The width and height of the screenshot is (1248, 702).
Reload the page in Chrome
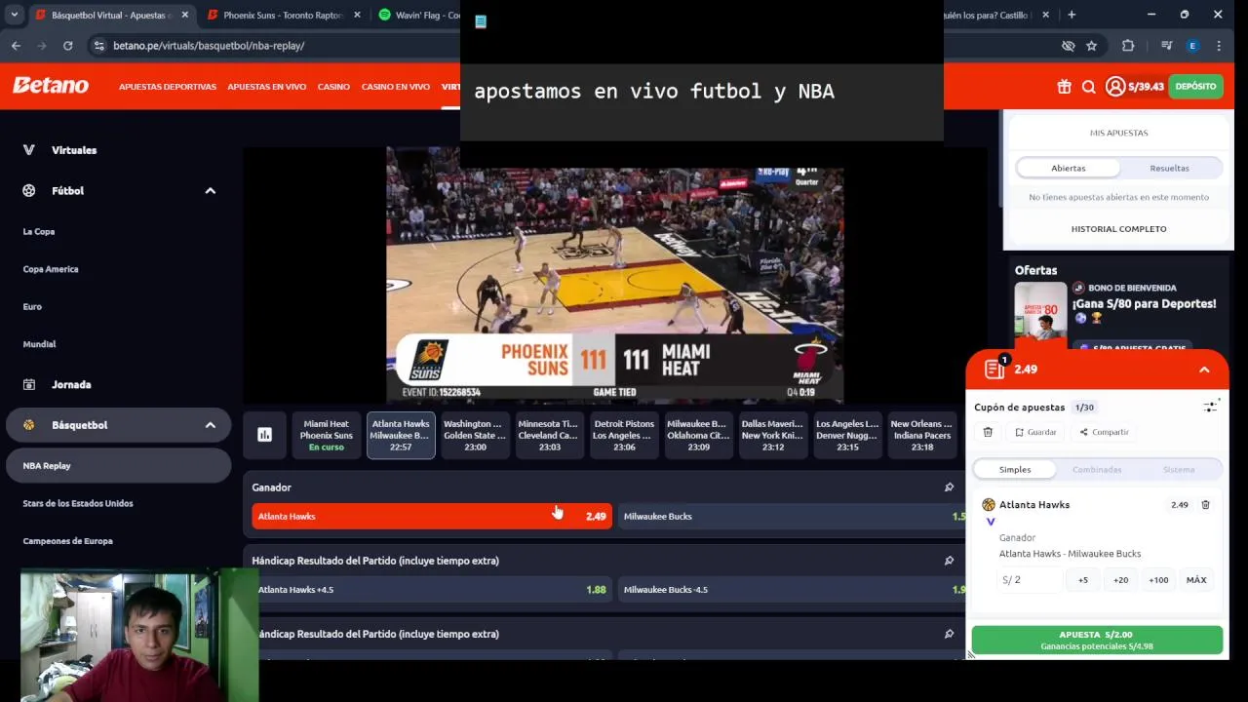(67, 46)
